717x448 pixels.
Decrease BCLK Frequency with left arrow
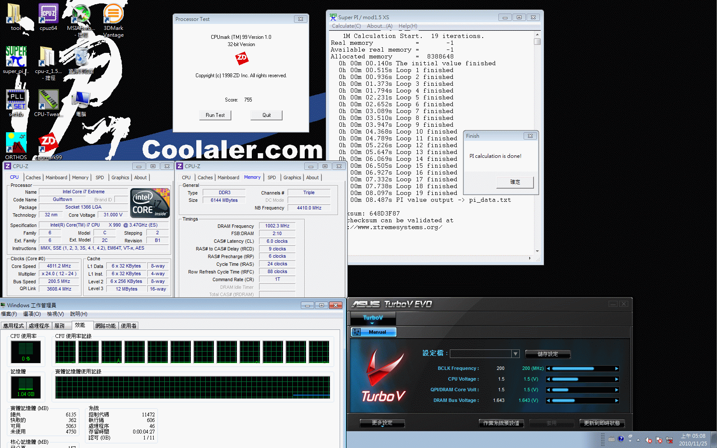click(548, 369)
